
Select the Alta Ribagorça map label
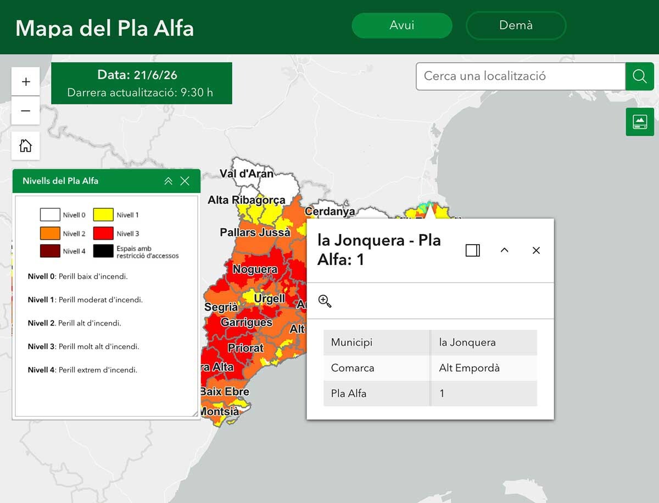247,200
